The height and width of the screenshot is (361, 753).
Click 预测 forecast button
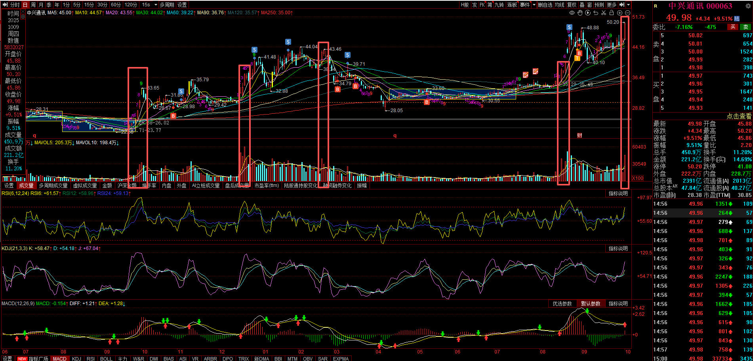point(599,5)
